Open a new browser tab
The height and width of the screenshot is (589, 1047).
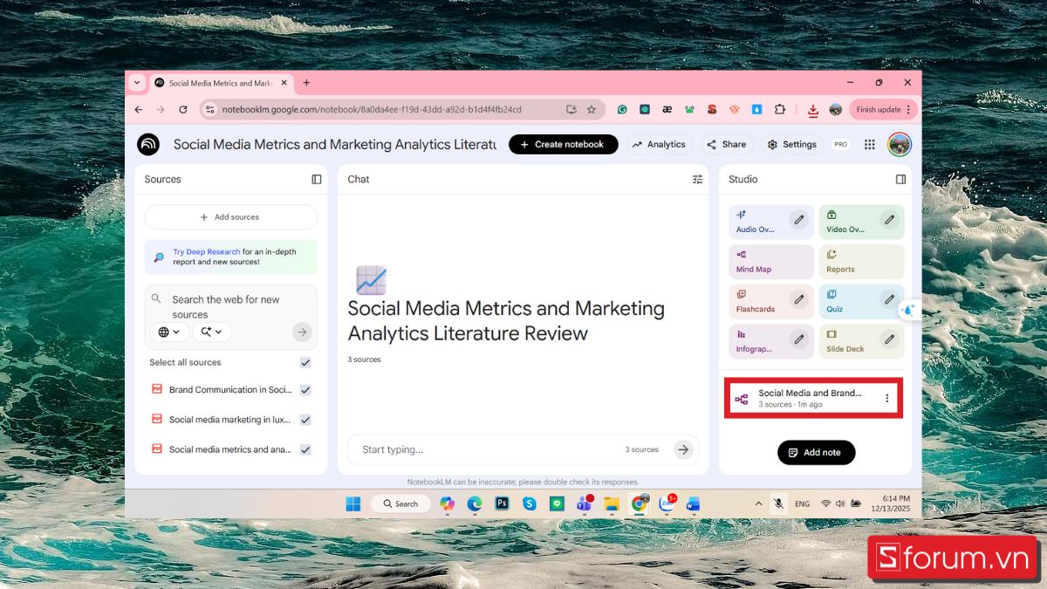point(306,83)
